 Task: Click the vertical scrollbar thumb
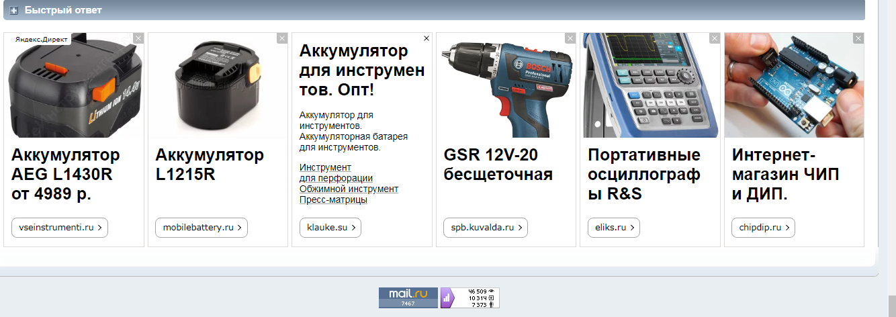coord(891,306)
